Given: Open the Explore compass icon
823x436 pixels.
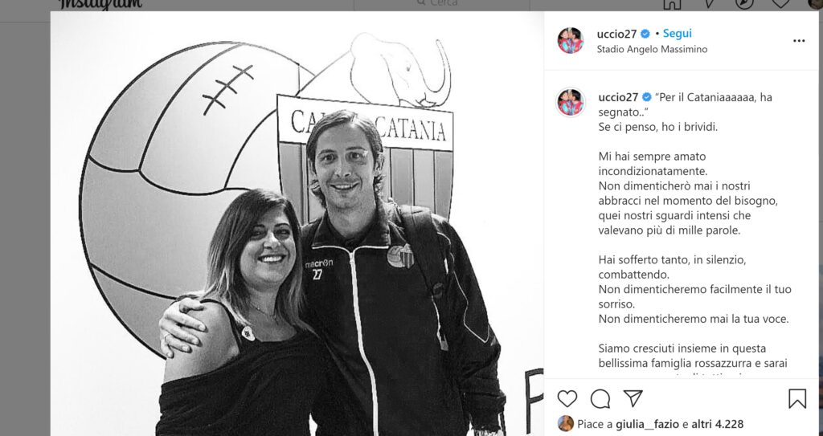Looking at the screenshot, I should (x=744, y=3).
